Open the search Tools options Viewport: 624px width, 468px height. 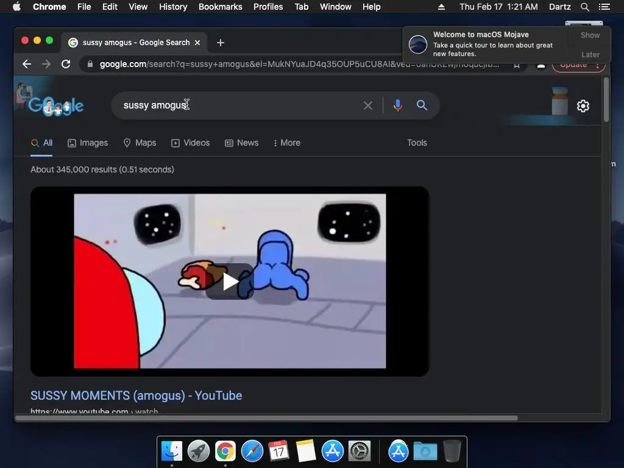pos(417,143)
